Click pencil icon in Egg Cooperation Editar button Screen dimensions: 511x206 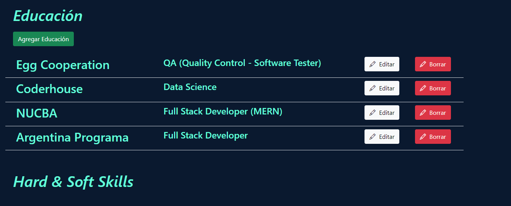point(373,64)
